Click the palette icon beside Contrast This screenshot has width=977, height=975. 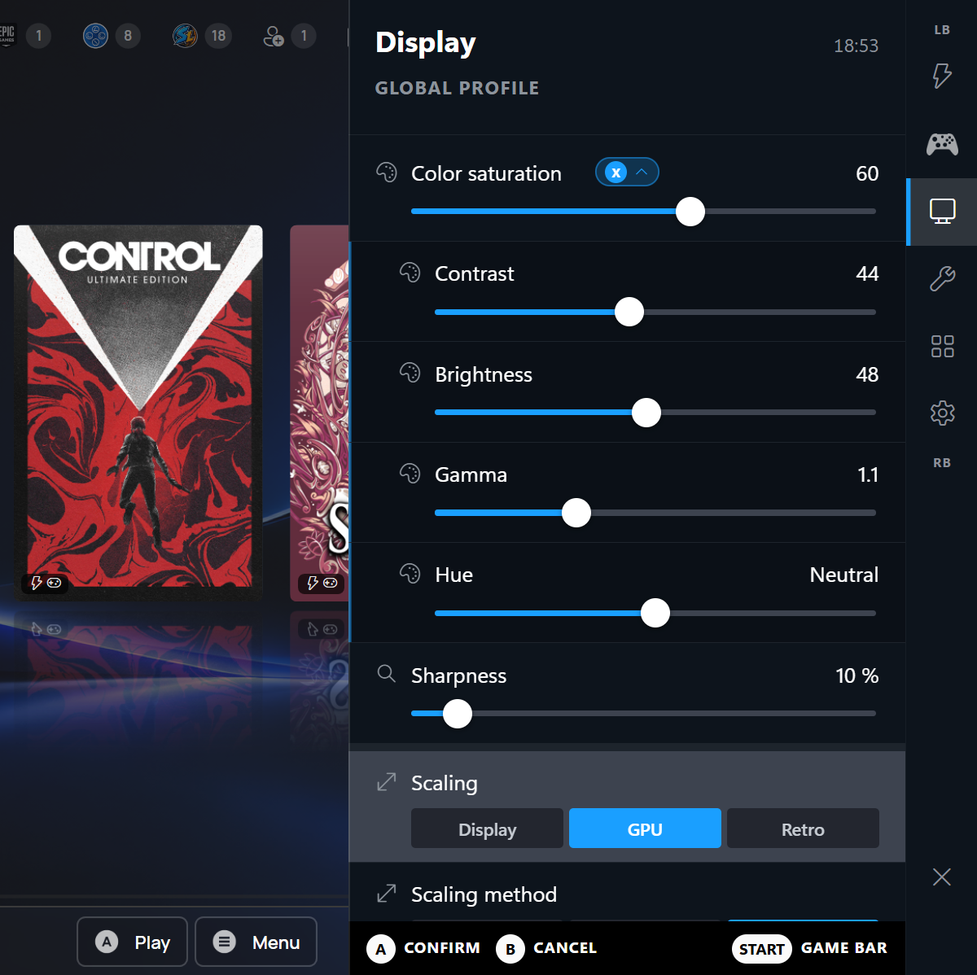[410, 273]
